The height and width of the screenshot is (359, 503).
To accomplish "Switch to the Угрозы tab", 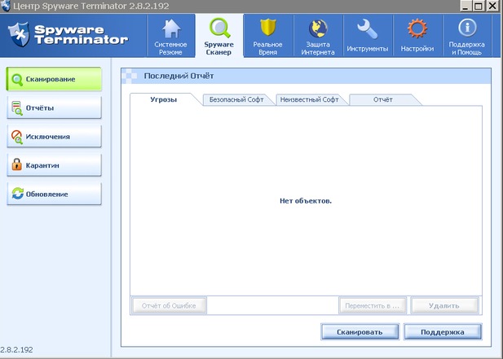I will [x=164, y=99].
